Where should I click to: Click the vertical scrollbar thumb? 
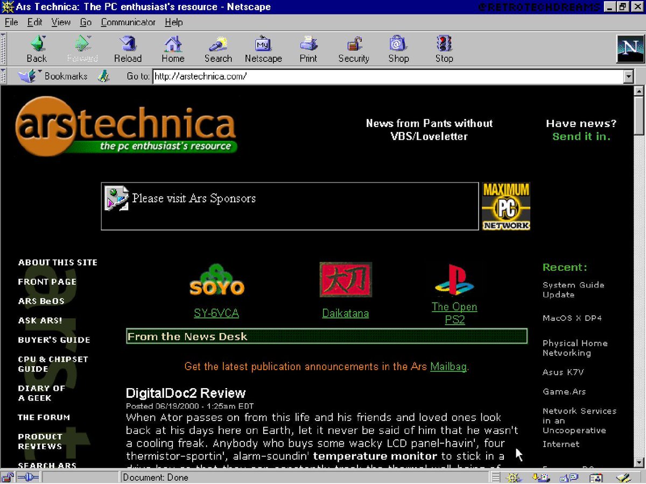tap(639, 115)
